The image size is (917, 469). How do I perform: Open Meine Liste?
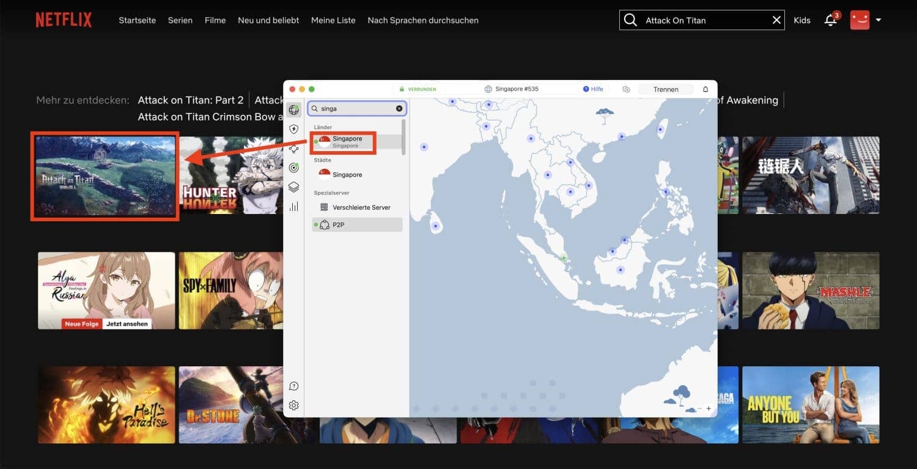[333, 20]
